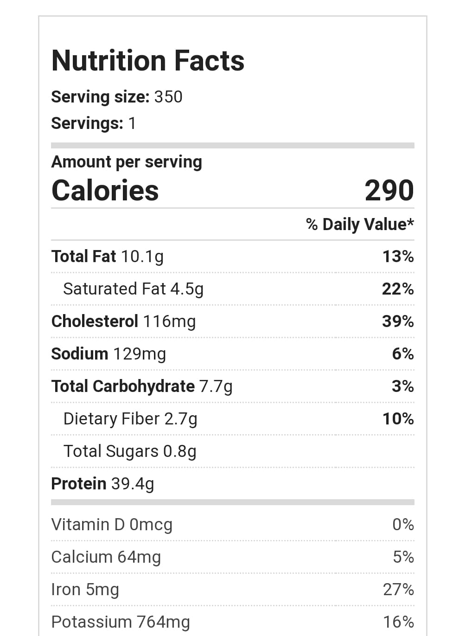This screenshot has height=636, width=472.
Task: Click the 39% cholesterol daily value
Action: click(x=398, y=321)
